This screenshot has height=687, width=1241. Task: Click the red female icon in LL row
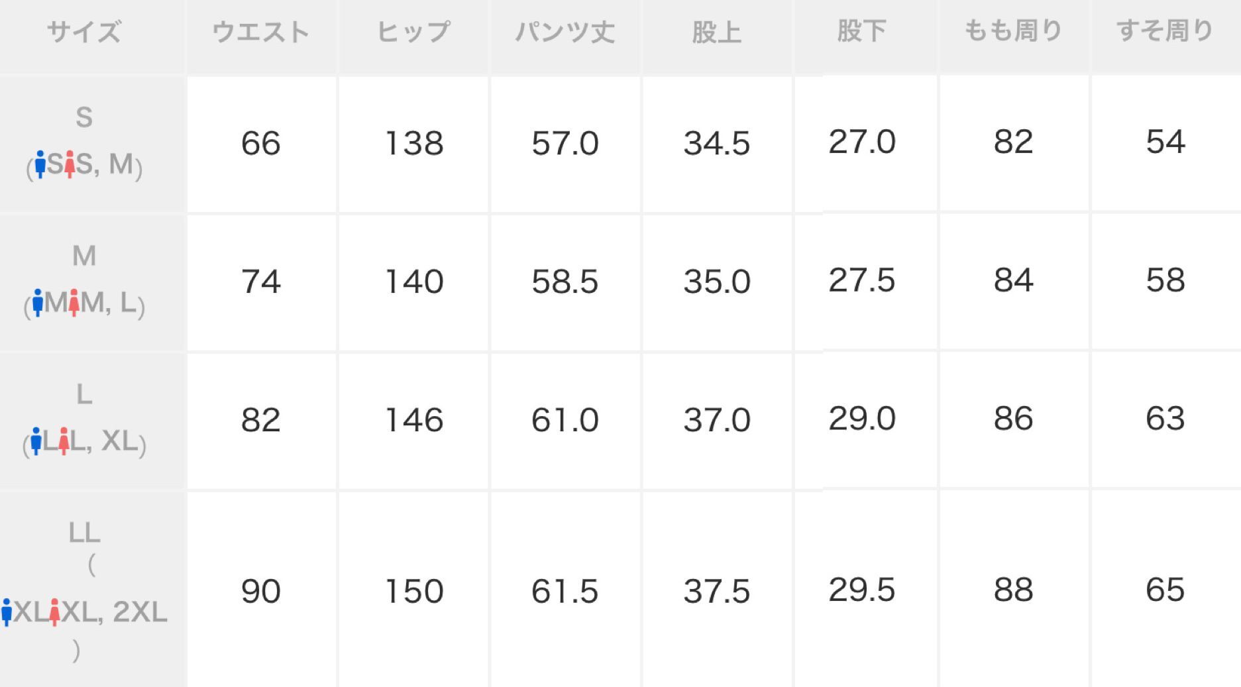click(x=54, y=613)
